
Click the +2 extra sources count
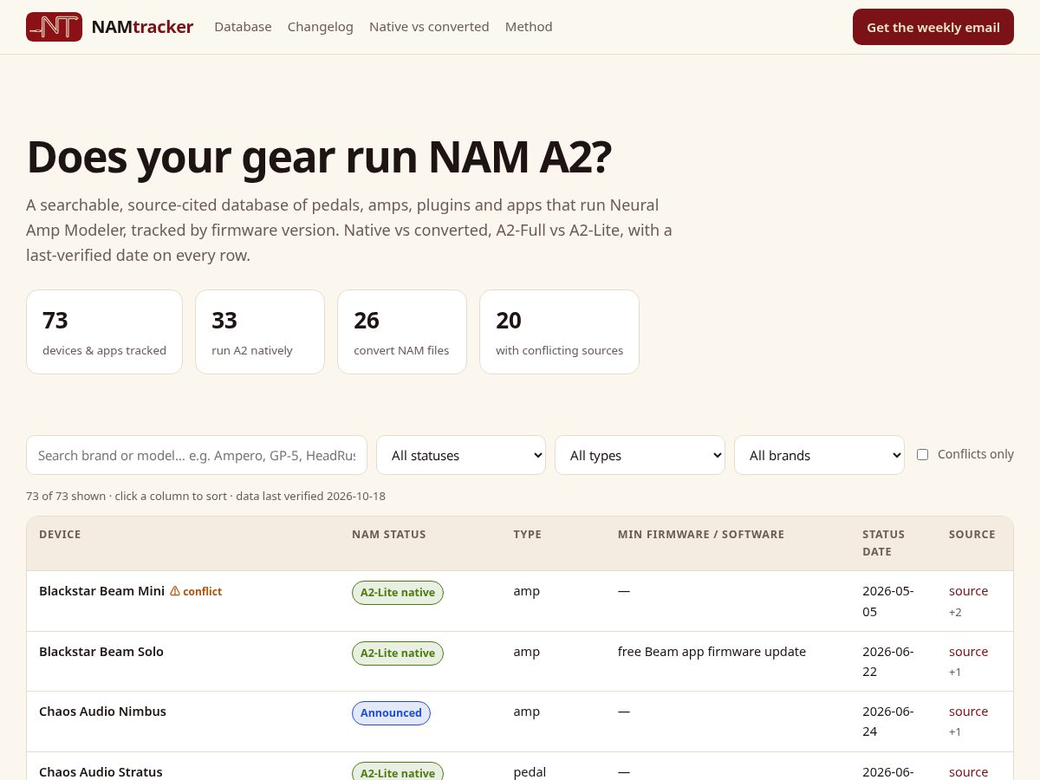pos(955,613)
